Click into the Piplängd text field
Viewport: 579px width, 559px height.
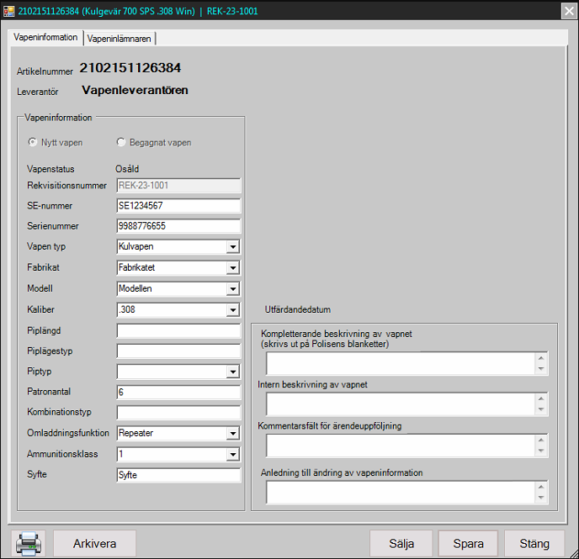[178, 330]
